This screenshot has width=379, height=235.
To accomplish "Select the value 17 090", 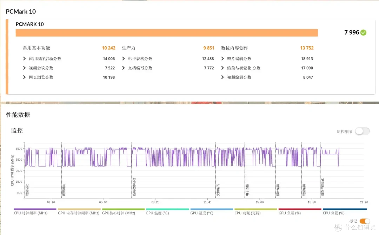I will (x=307, y=68).
